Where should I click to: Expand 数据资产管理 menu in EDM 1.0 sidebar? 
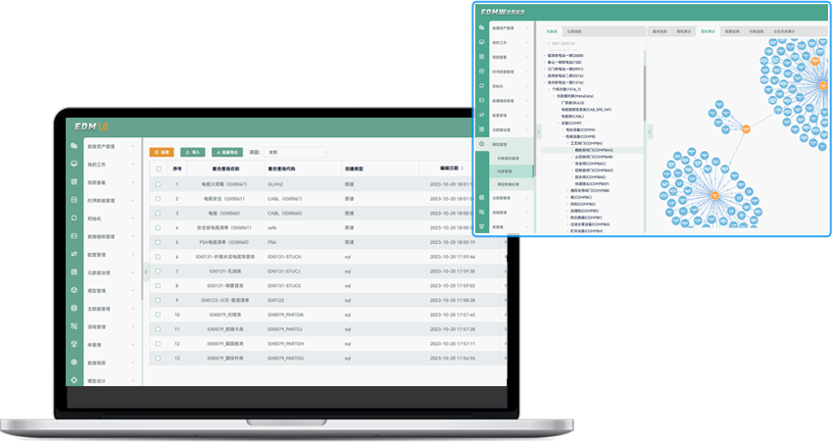tap(132, 146)
